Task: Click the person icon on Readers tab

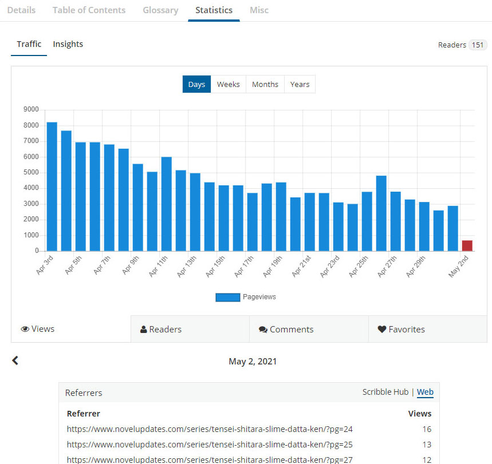Action: tap(144, 330)
